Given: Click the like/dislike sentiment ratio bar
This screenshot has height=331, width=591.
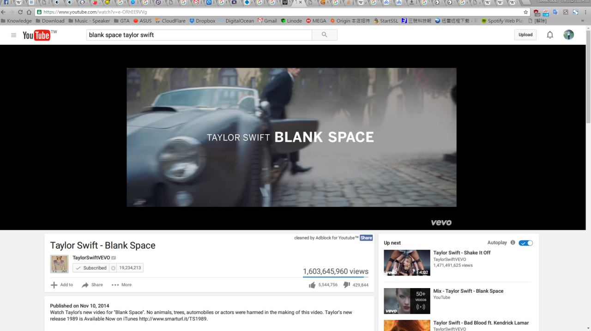Looking at the screenshot, I should click(x=336, y=277).
